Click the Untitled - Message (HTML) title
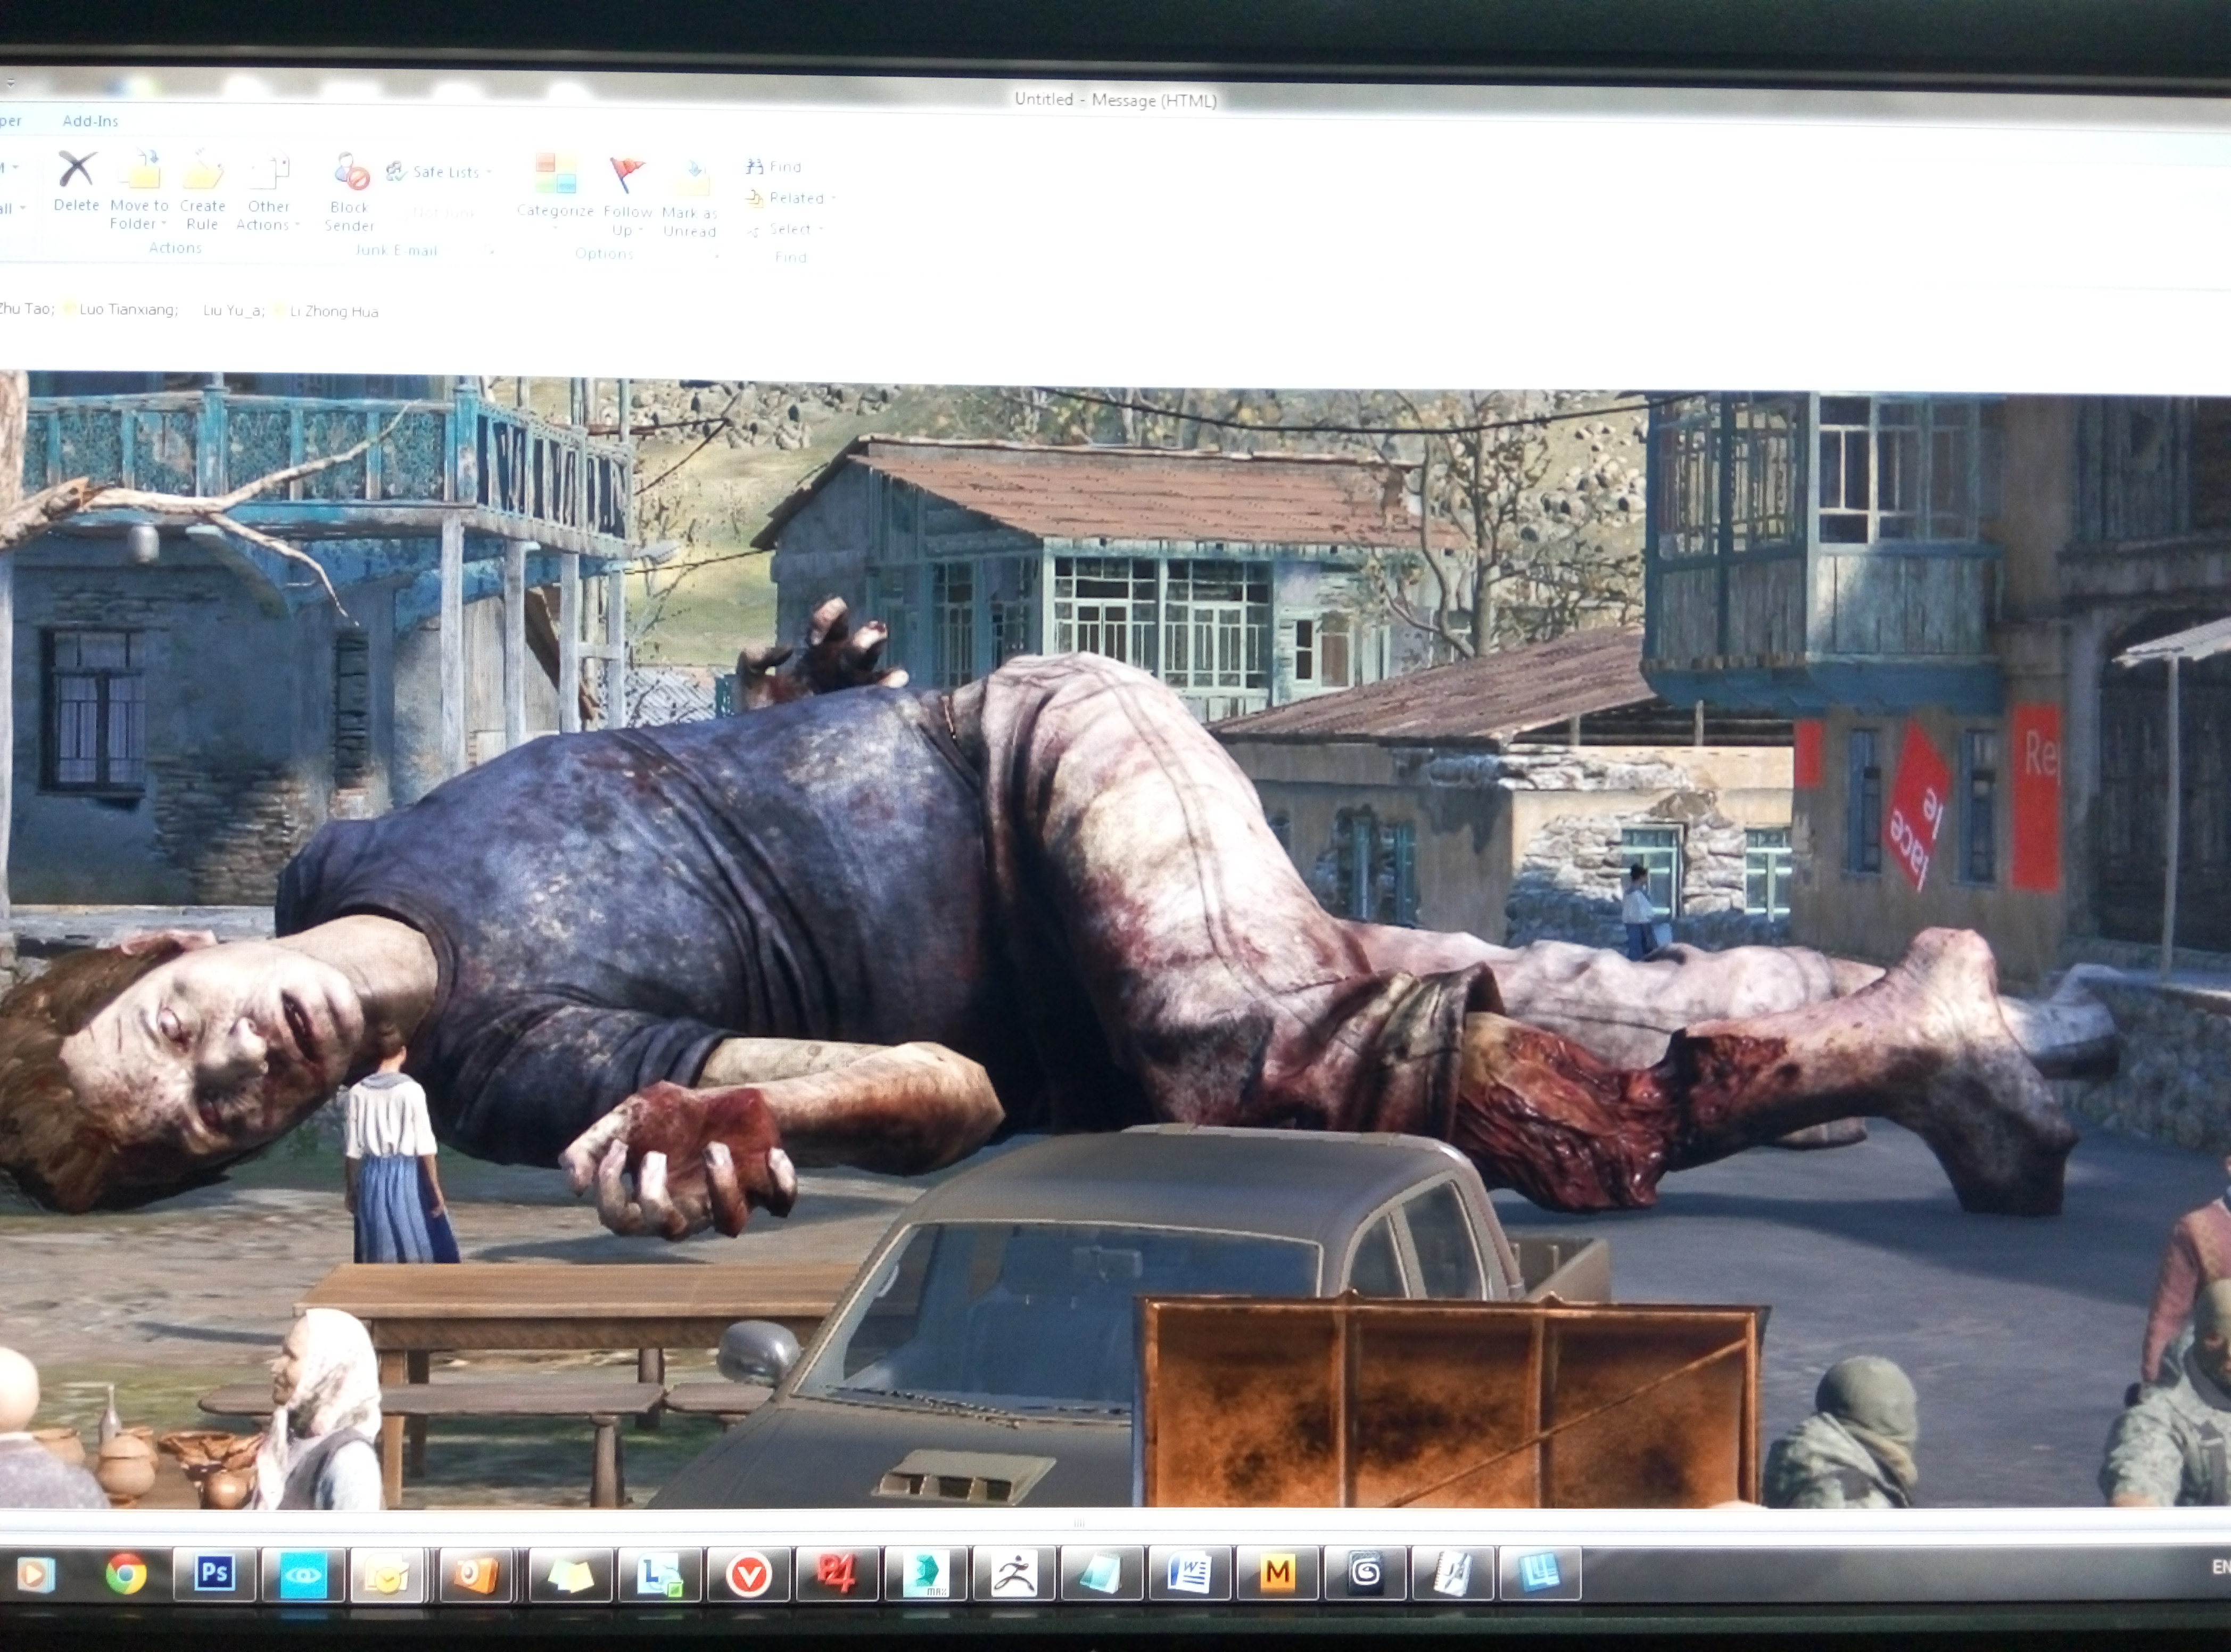The image size is (2231, 1652). [1115, 100]
